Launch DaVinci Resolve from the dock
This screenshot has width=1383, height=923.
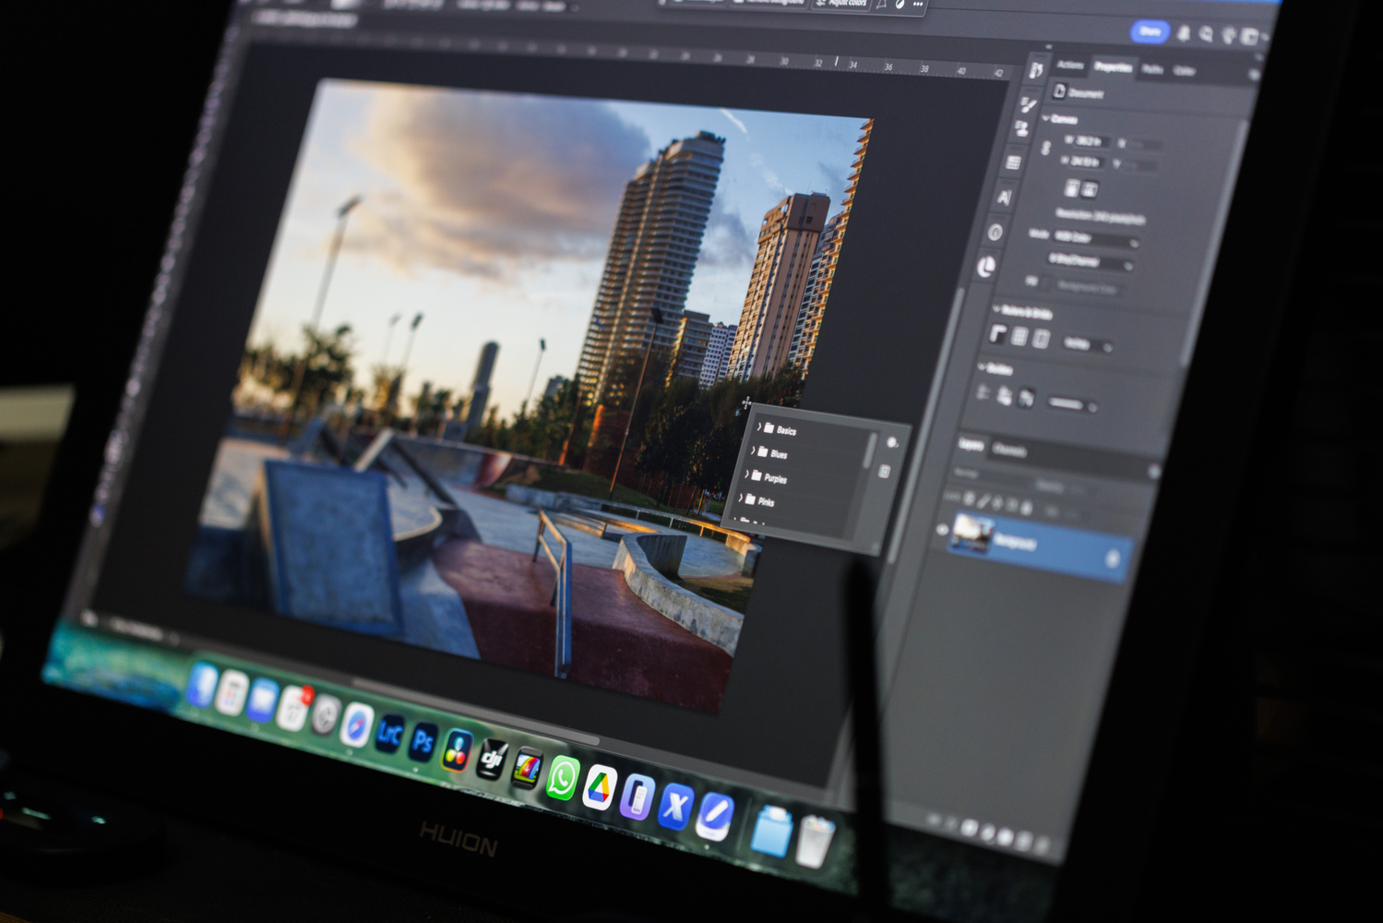click(x=456, y=749)
